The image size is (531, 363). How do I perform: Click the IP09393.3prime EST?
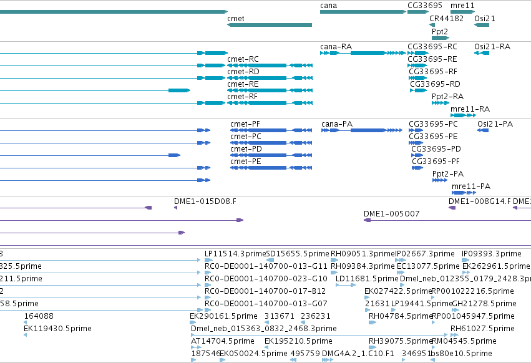[x=465, y=260]
